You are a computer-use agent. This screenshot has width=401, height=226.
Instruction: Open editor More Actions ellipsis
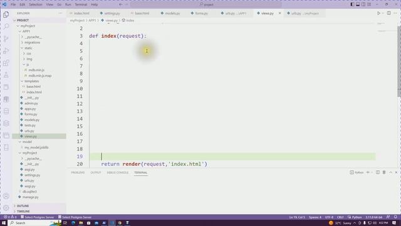pyautogui.click(x=395, y=13)
